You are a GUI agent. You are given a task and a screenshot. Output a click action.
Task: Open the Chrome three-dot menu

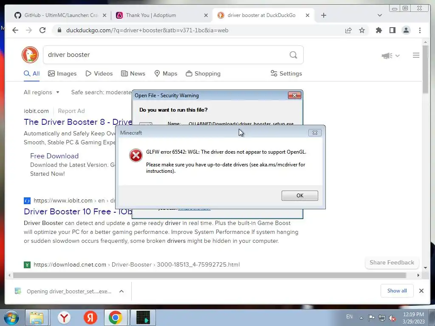click(420, 30)
